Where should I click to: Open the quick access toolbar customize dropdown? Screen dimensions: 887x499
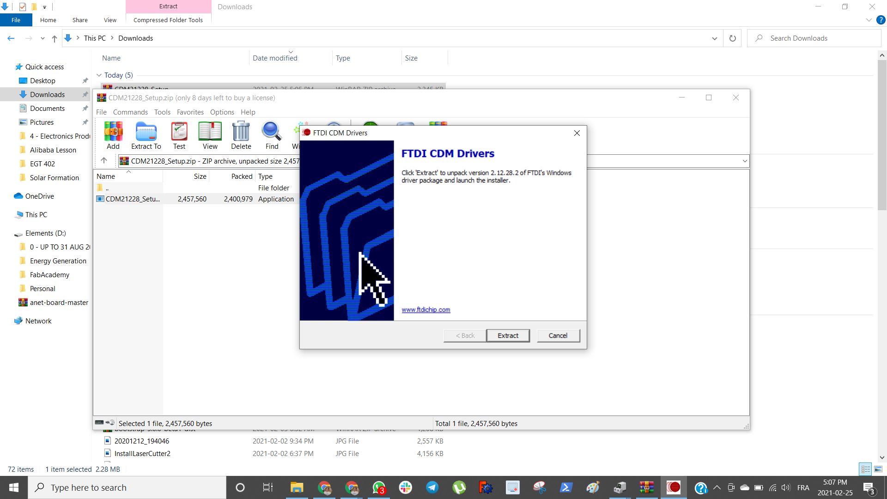tap(44, 7)
